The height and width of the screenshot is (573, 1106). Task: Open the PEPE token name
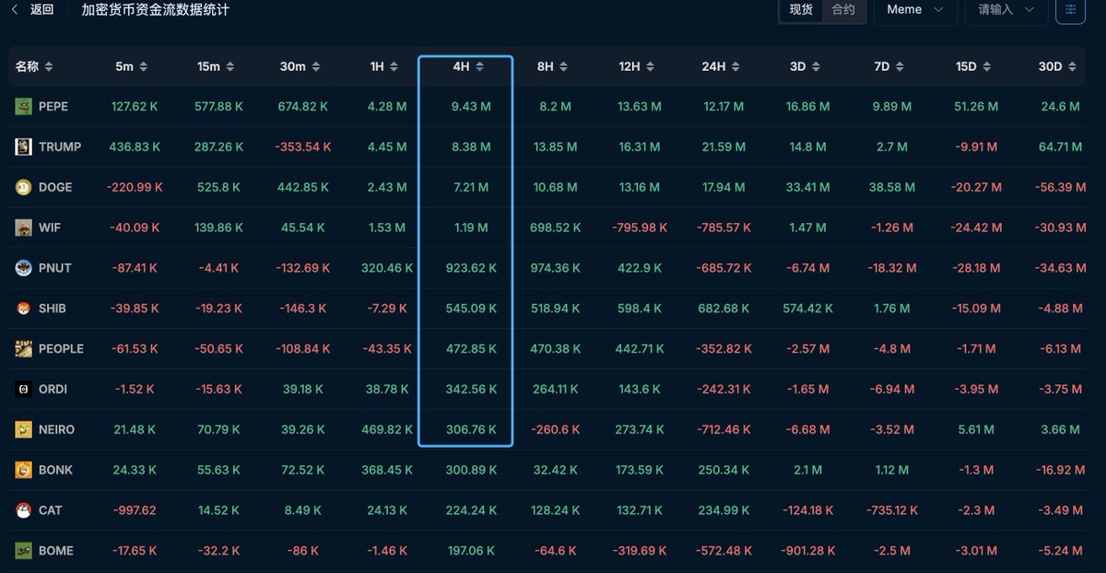pos(53,107)
